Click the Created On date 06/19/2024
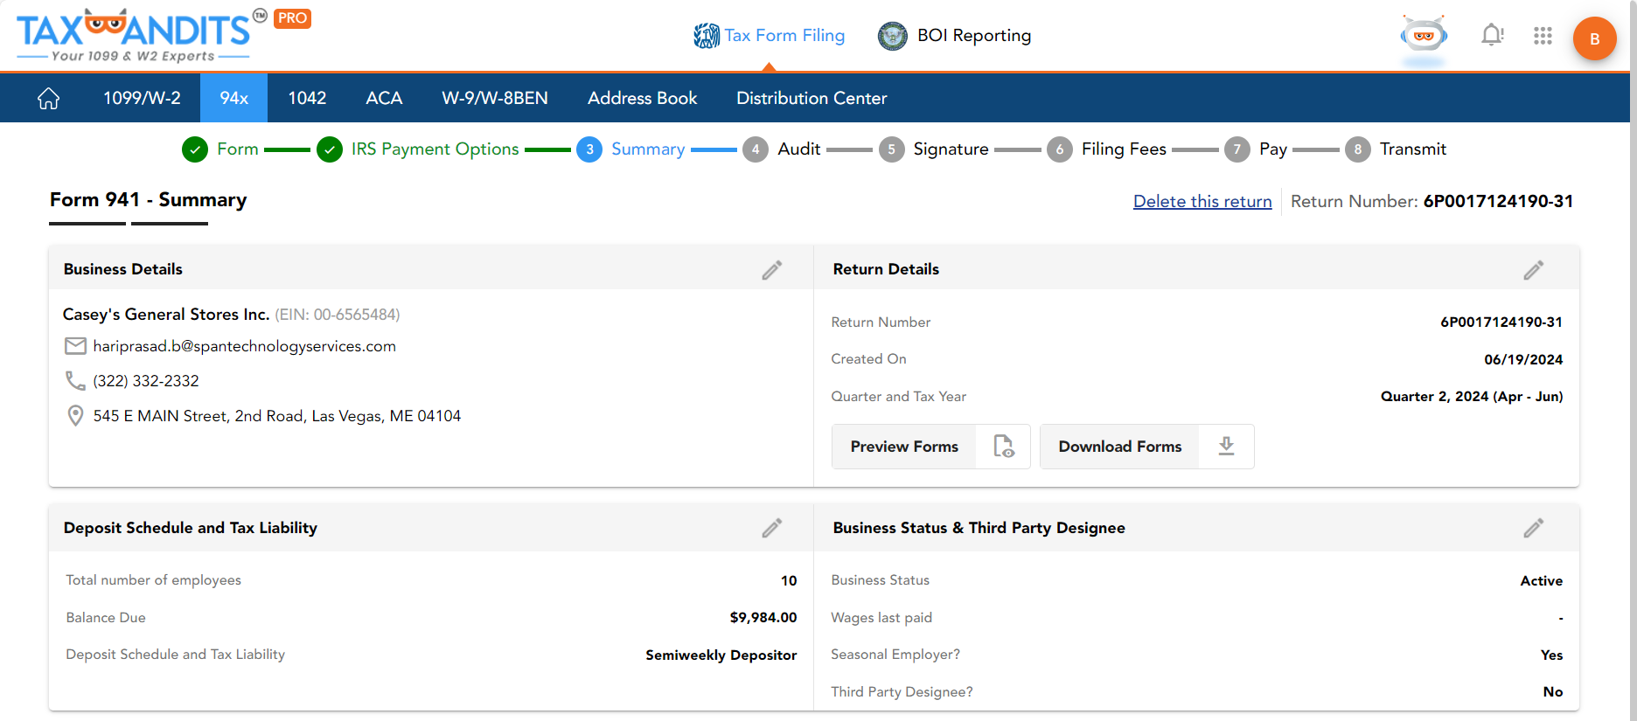1637x721 pixels. pyautogui.click(x=1523, y=359)
